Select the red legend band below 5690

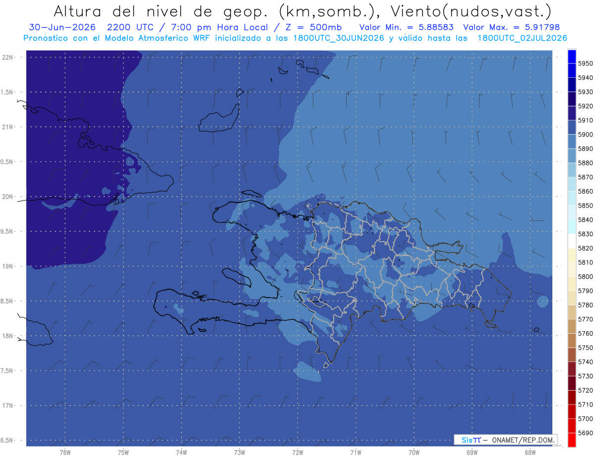tap(571, 440)
